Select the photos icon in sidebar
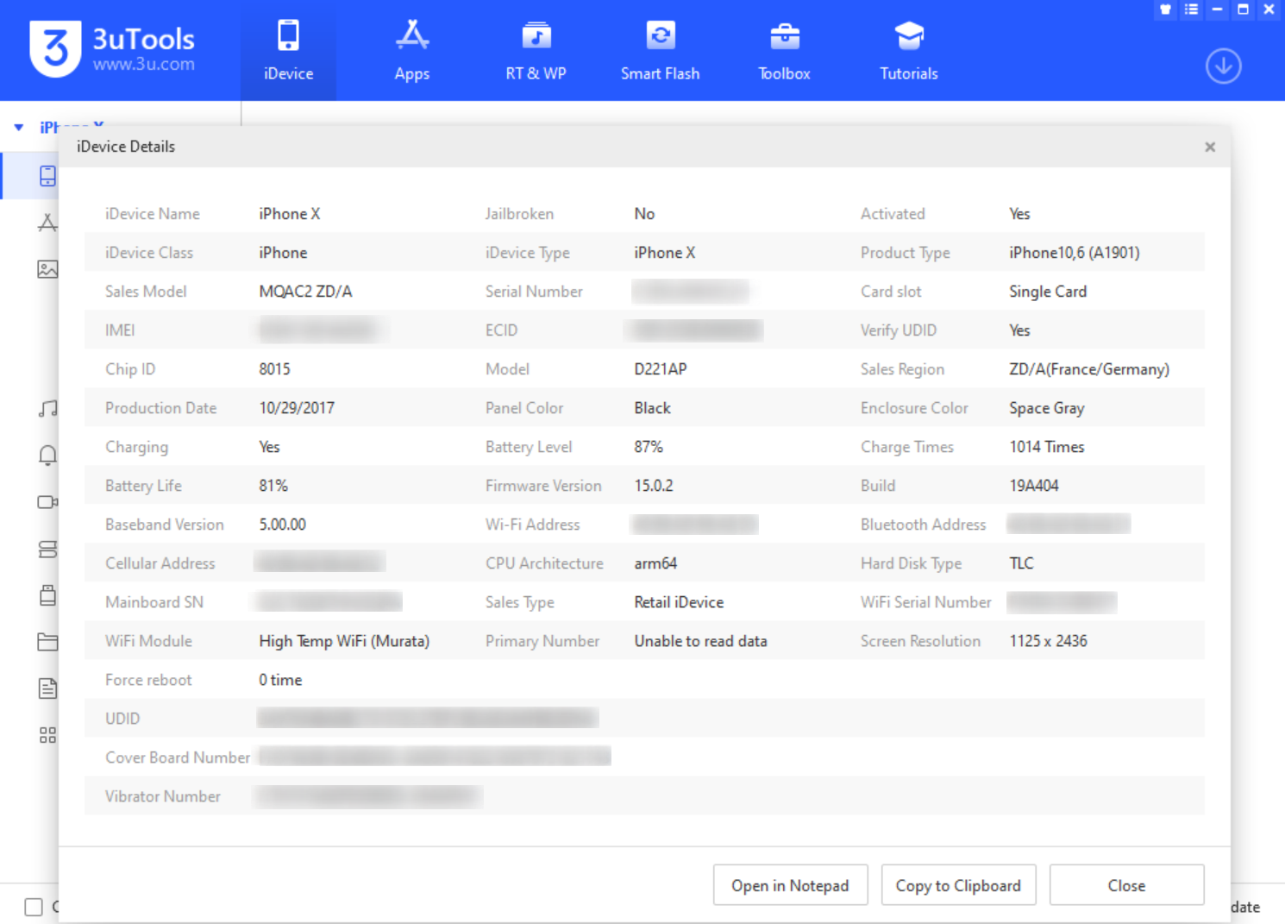The width and height of the screenshot is (1285, 924). coord(47,269)
